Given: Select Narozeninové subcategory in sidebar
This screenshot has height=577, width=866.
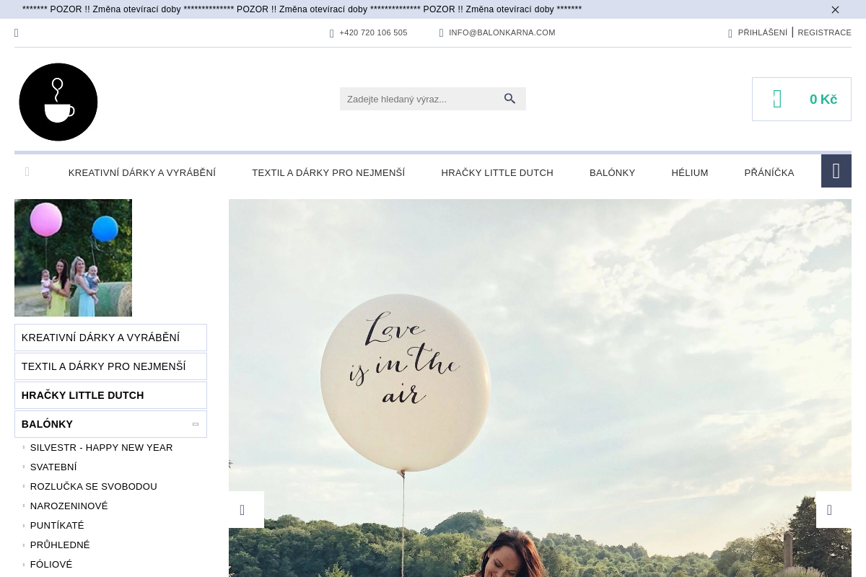Looking at the screenshot, I should 69,506.
